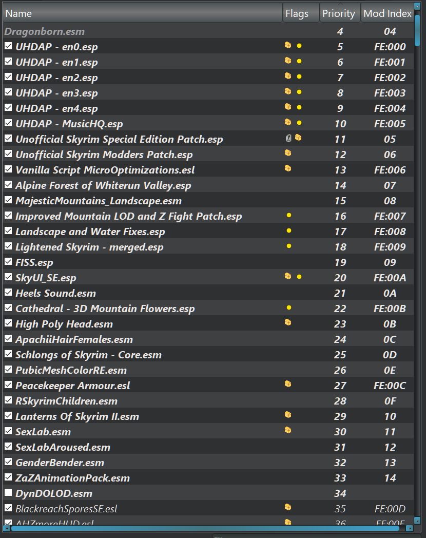Click archive flag icon for UHDAP - en2.esp

[288, 76]
